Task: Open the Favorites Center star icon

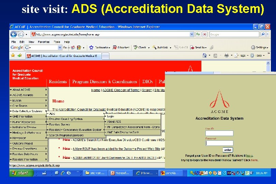Action: pos(13,56)
